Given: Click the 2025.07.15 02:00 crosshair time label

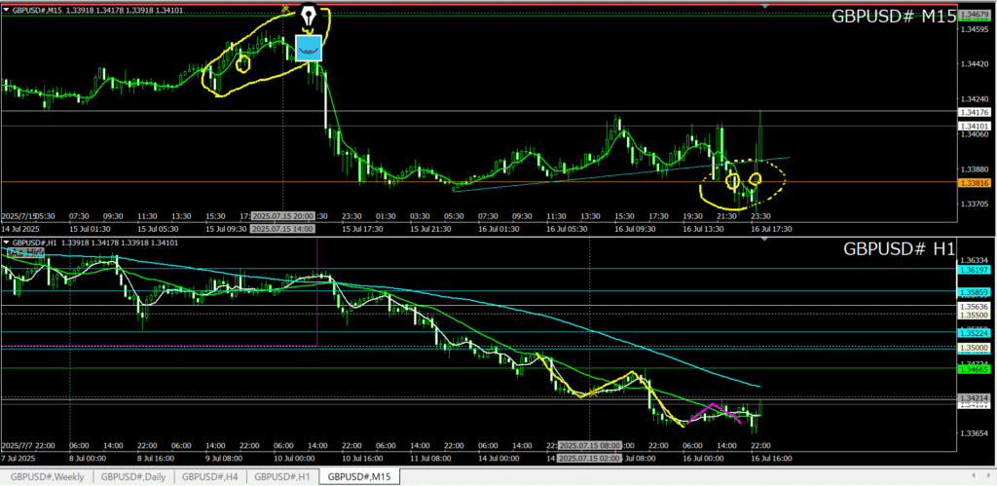Looking at the screenshot, I should tap(589, 458).
